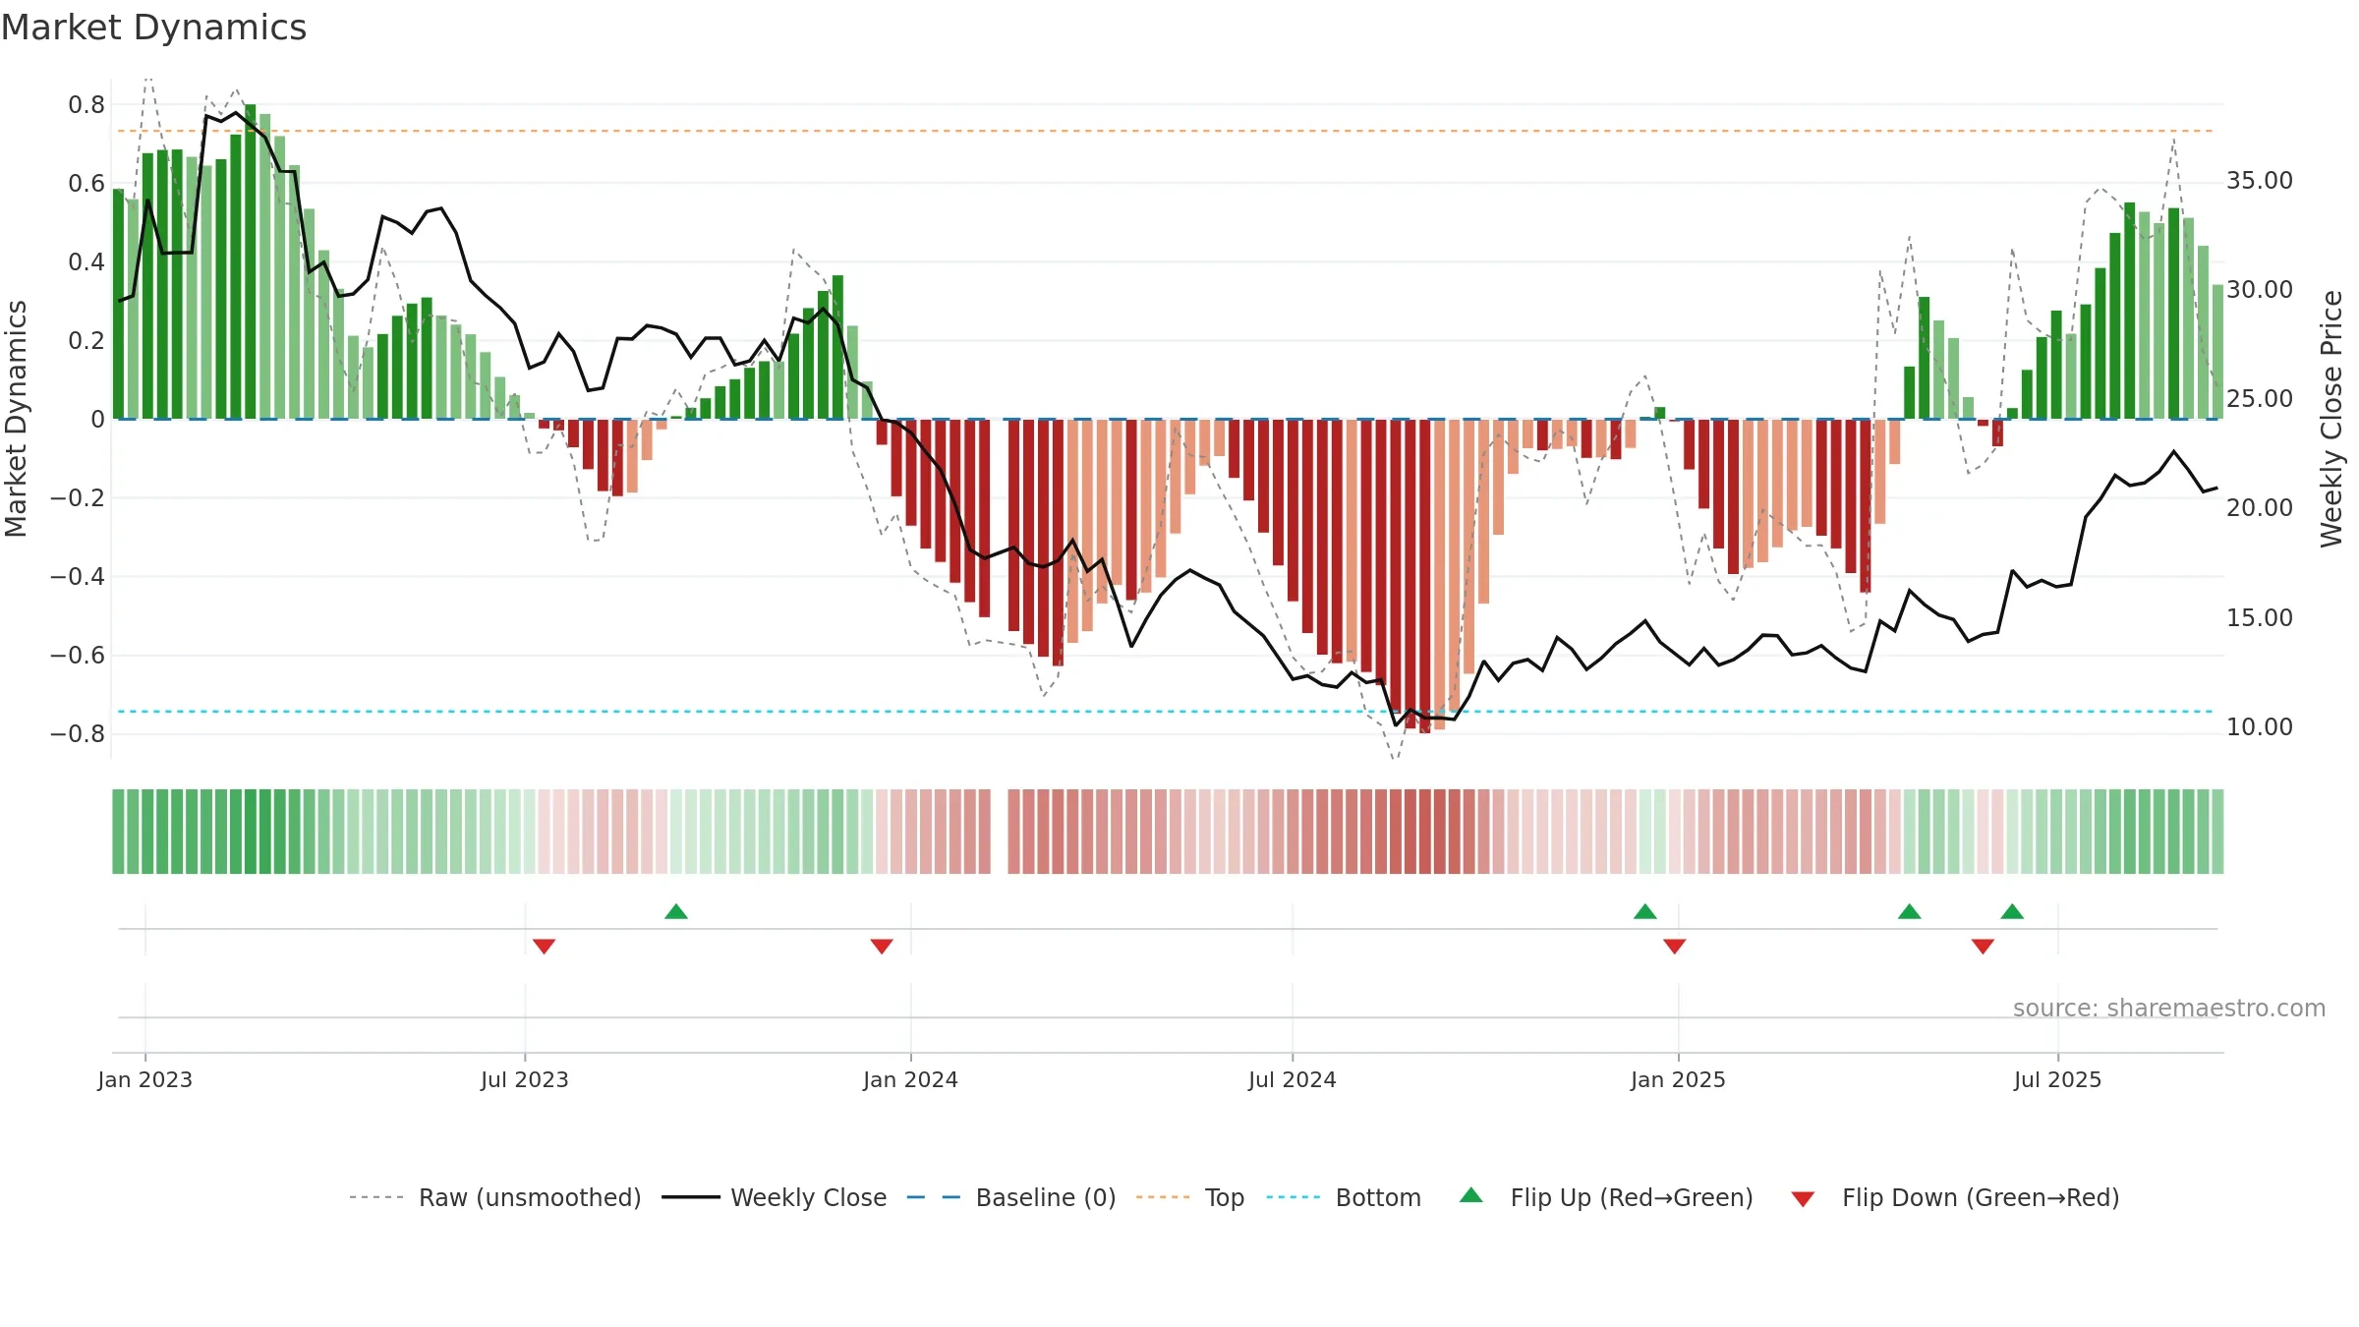Click the Flip Down marker at Jan 2025
Screen dimensions: 2359x1327
[1675, 946]
